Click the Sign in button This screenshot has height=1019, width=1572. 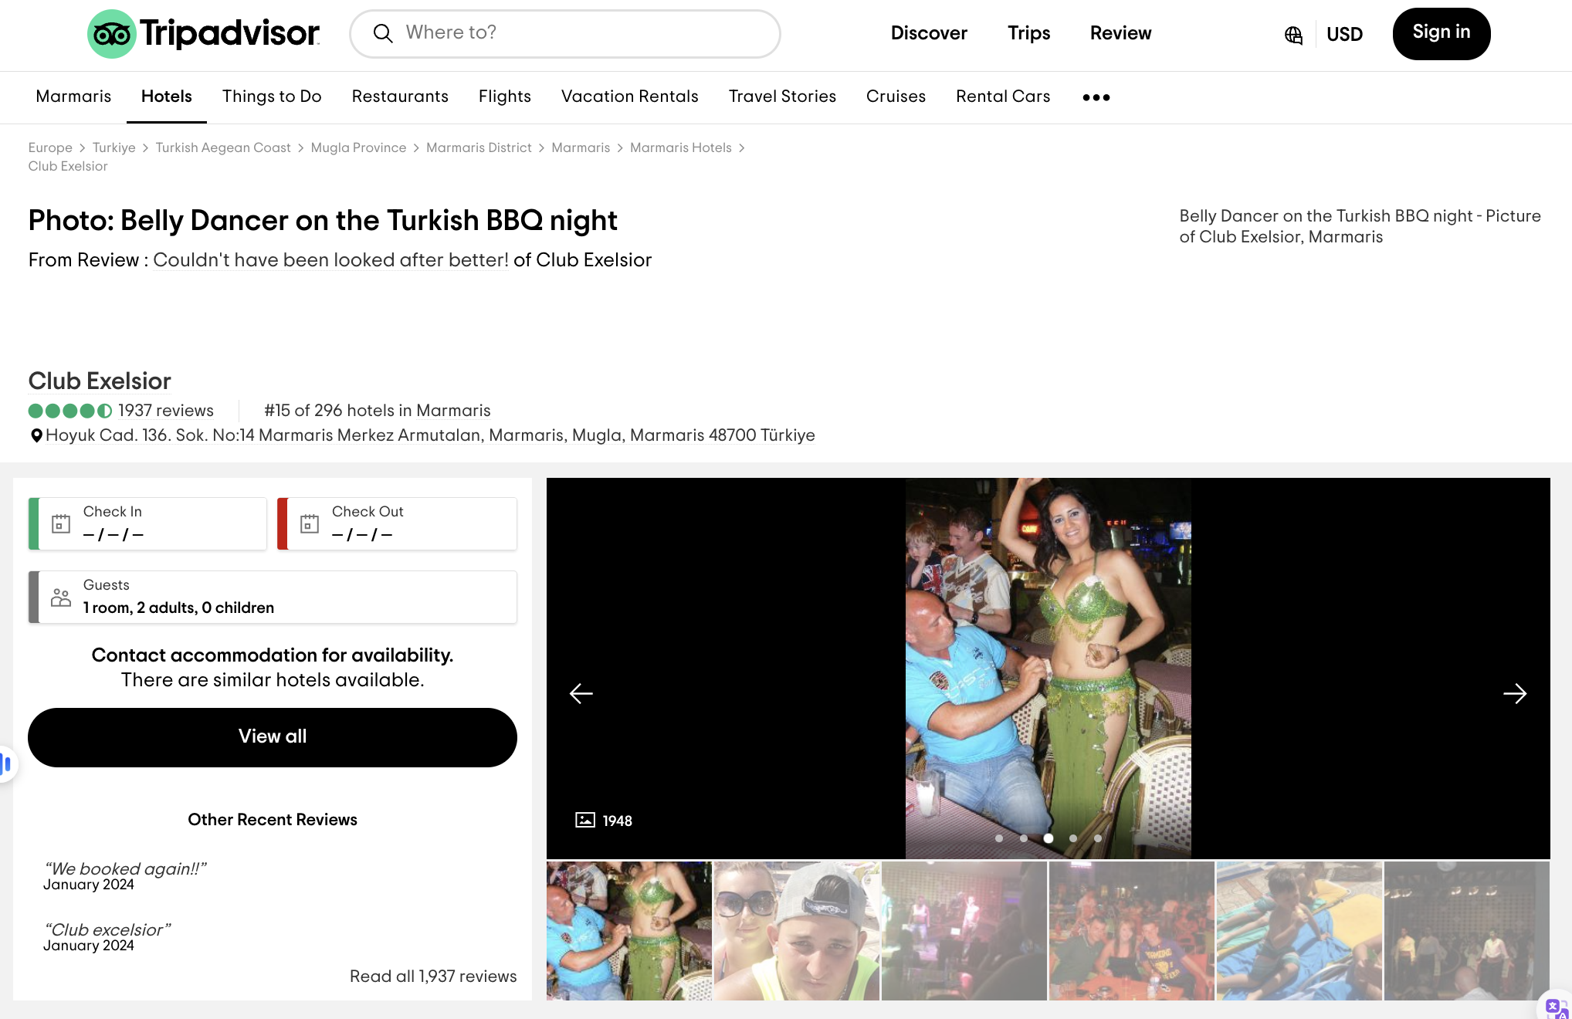point(1441,33)
